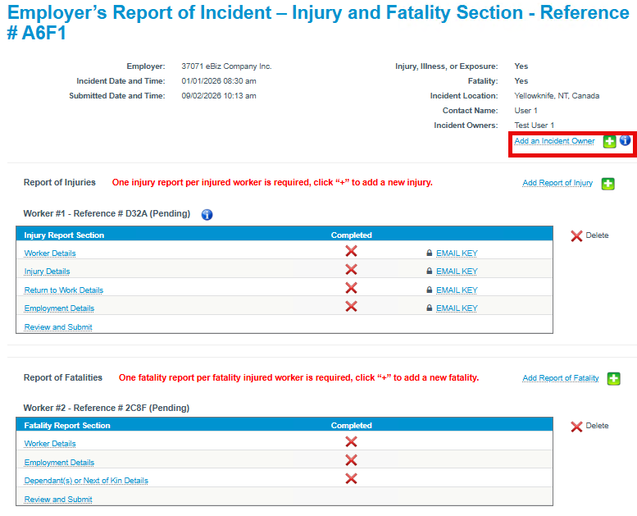The height and width of the screenshot is (516, 637).
Task: Open Return to Work Details section
Action: click(64, 290)
